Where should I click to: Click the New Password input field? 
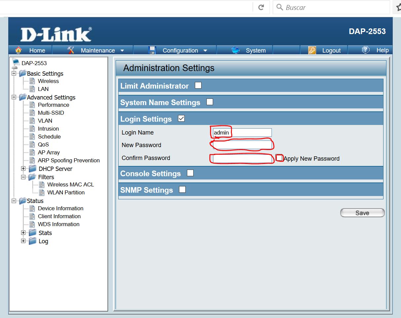coord(242,145)
